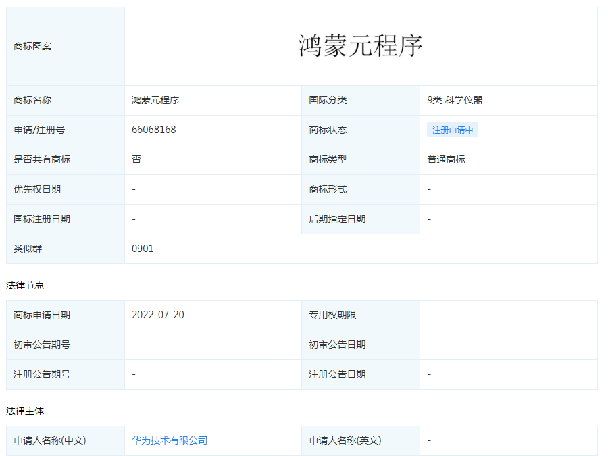Viewport: 608px width, 456px height.
Task: Click the 商标类型 label
Action: pyautogui.click(x=328, y=159)
